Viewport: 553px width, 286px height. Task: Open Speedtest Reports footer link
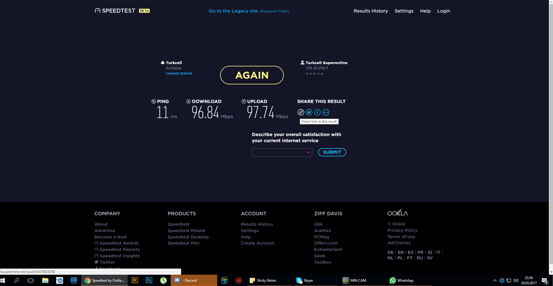[117, 249]
